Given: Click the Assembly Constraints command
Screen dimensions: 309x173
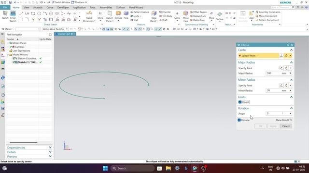Looking at the screenshot, I should click(268, 12).
